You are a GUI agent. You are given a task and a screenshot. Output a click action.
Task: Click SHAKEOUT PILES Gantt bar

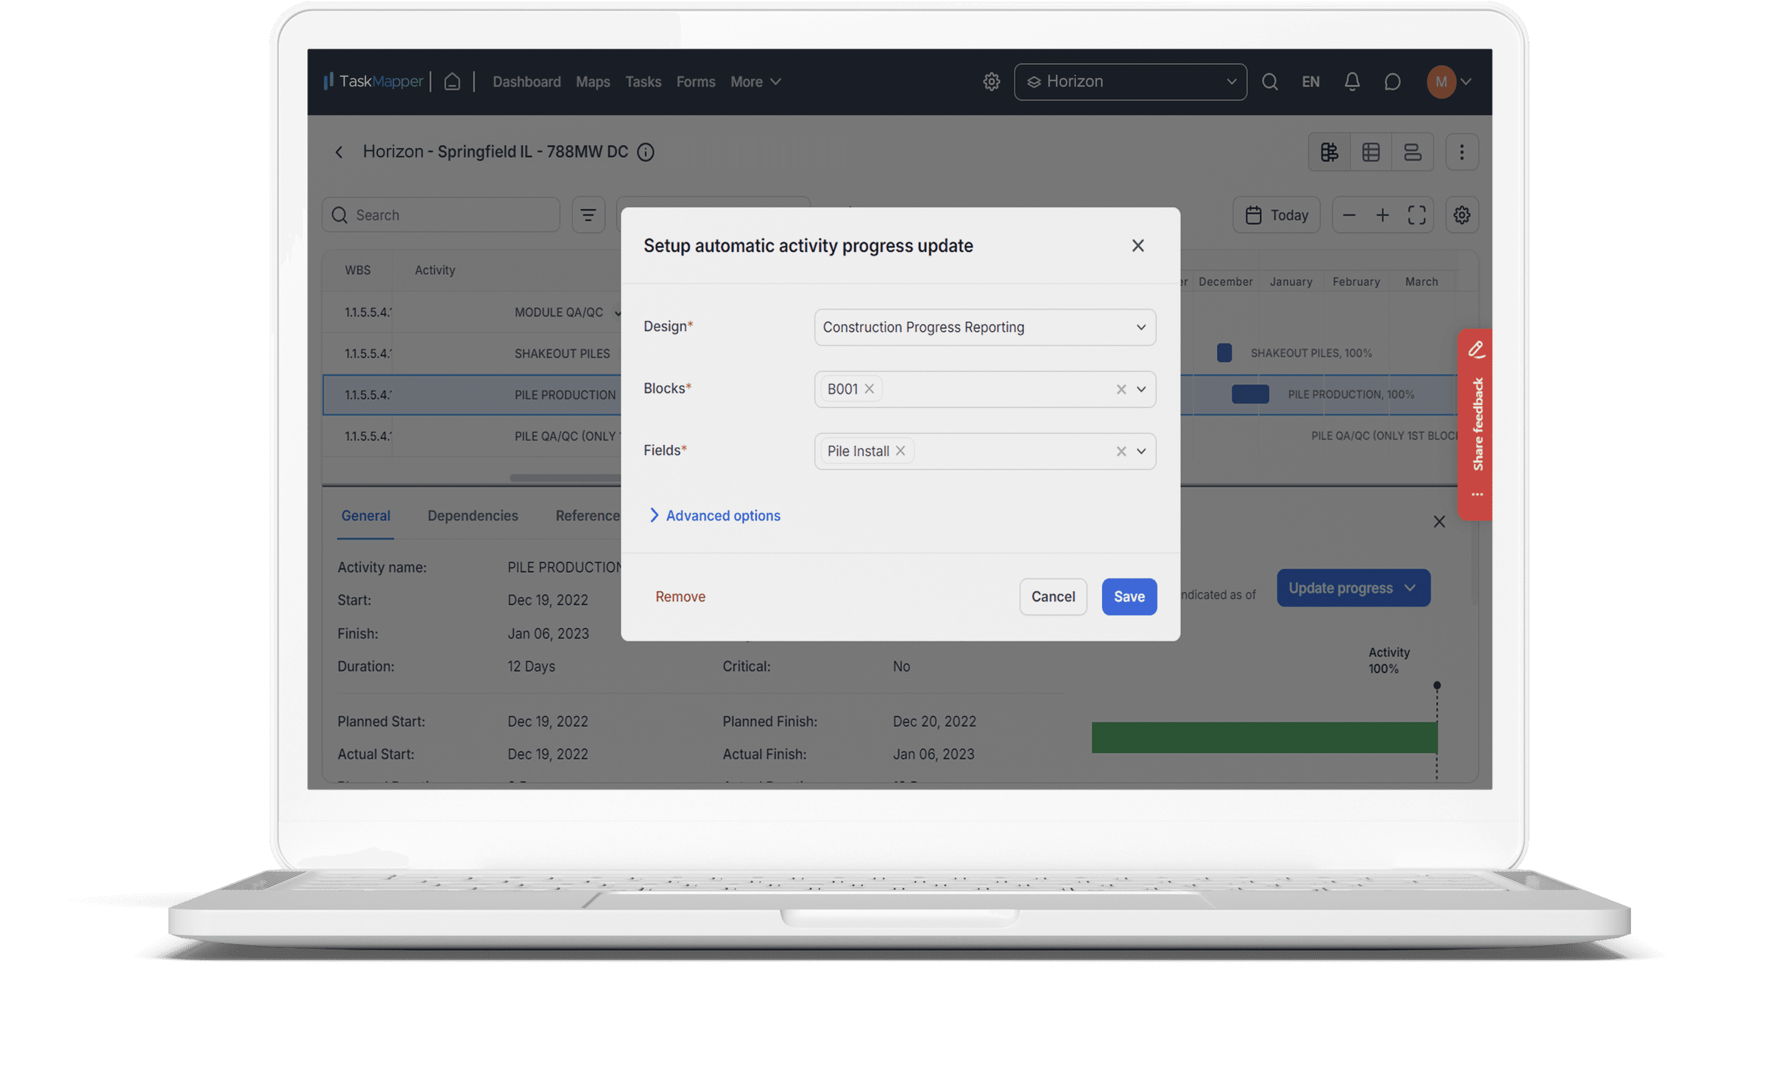[1223, 352]
